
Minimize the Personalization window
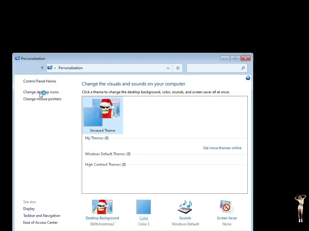pos(225,58)
